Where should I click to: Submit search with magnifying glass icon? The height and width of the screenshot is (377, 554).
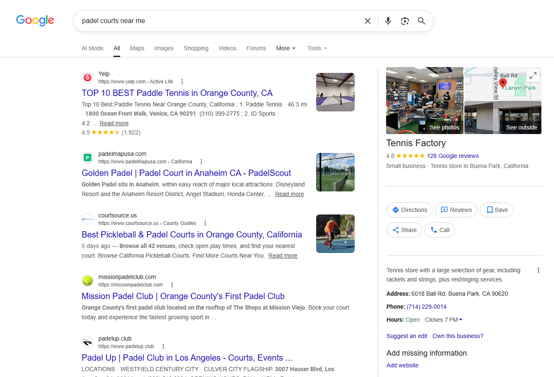(x=422, y=21)
